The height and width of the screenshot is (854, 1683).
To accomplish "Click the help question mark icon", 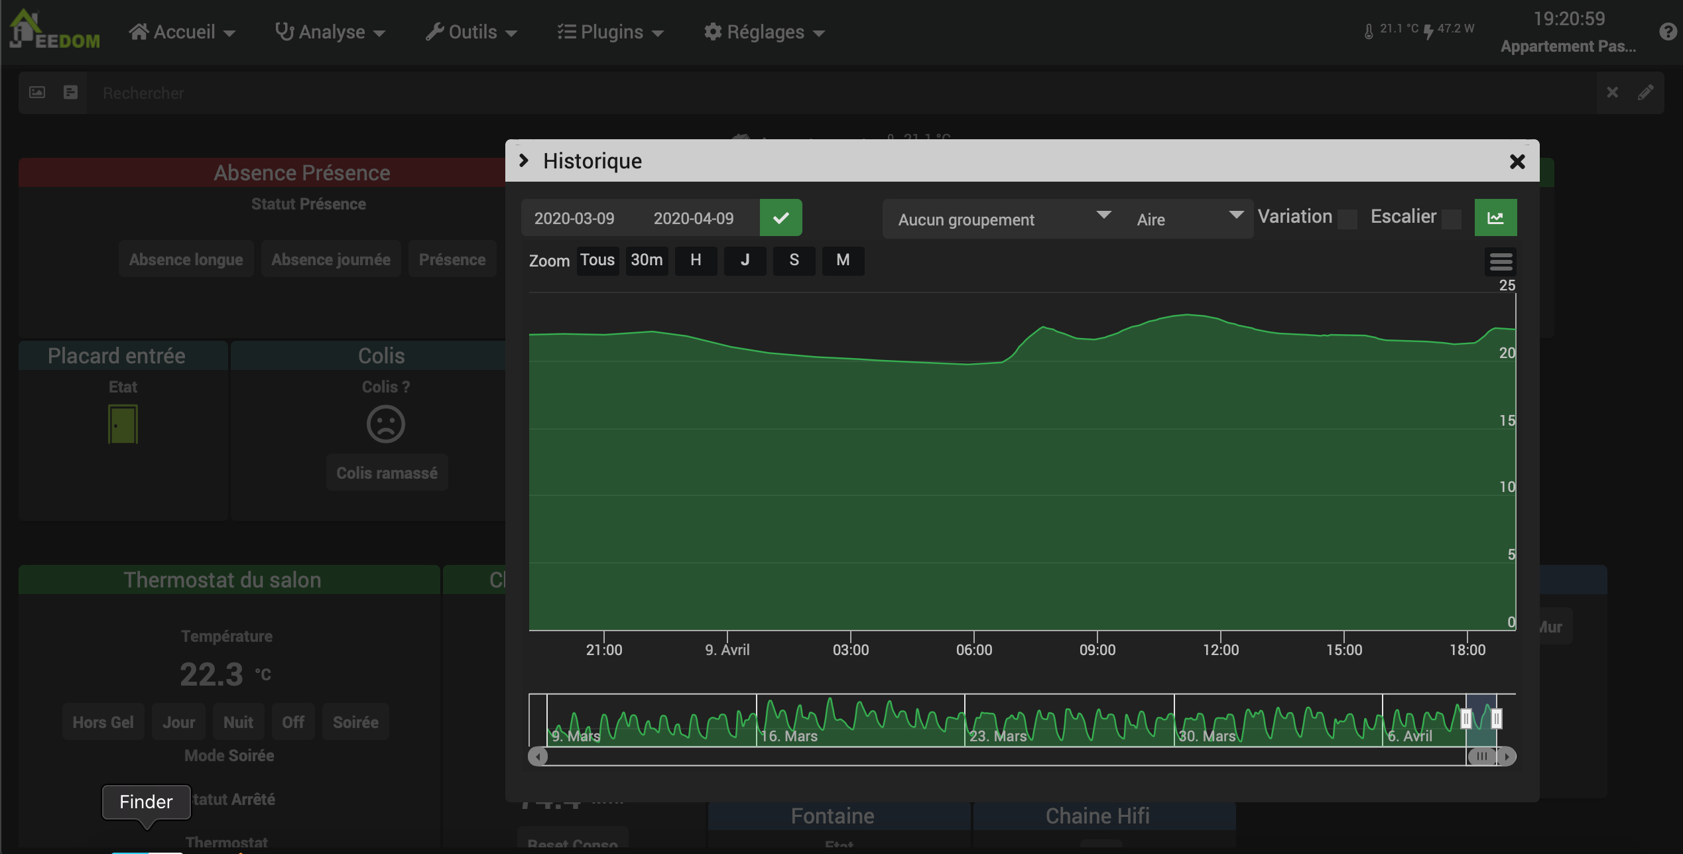I will pos(1668,32).
